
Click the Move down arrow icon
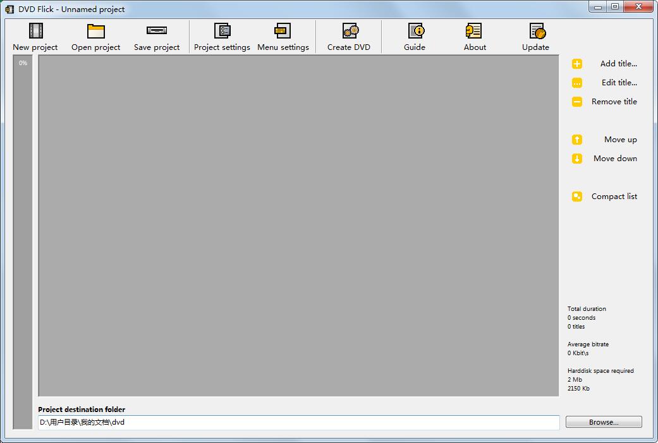pyautogui.click(x=577, y=158)
